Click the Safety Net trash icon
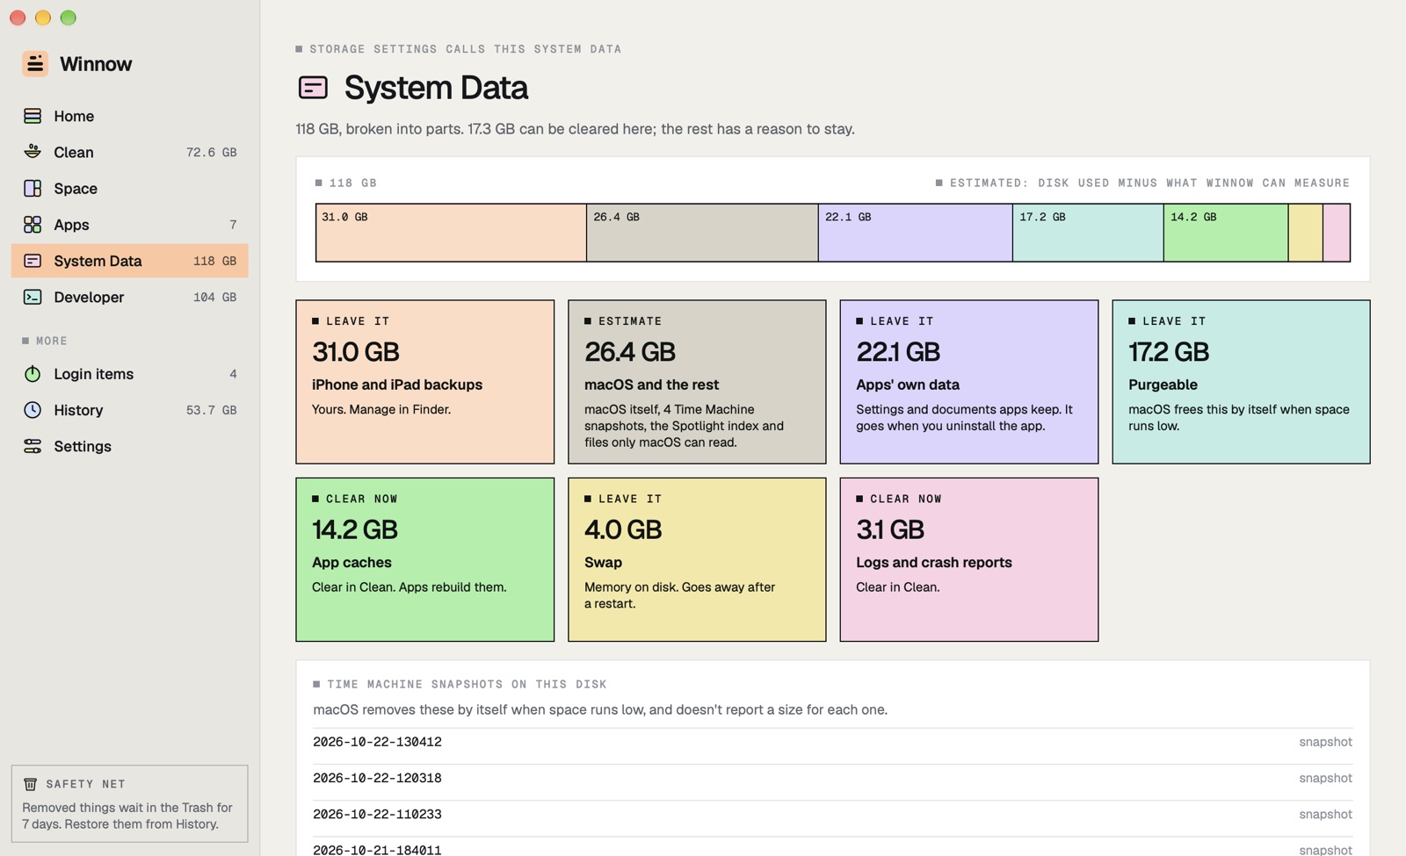This screenshot has height=856, width=1406. coord(30,784)
